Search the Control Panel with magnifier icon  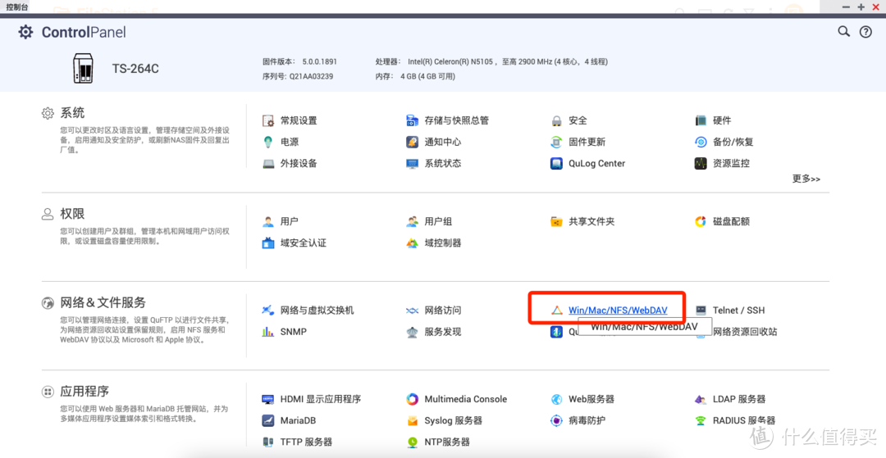tap(843, 32)
